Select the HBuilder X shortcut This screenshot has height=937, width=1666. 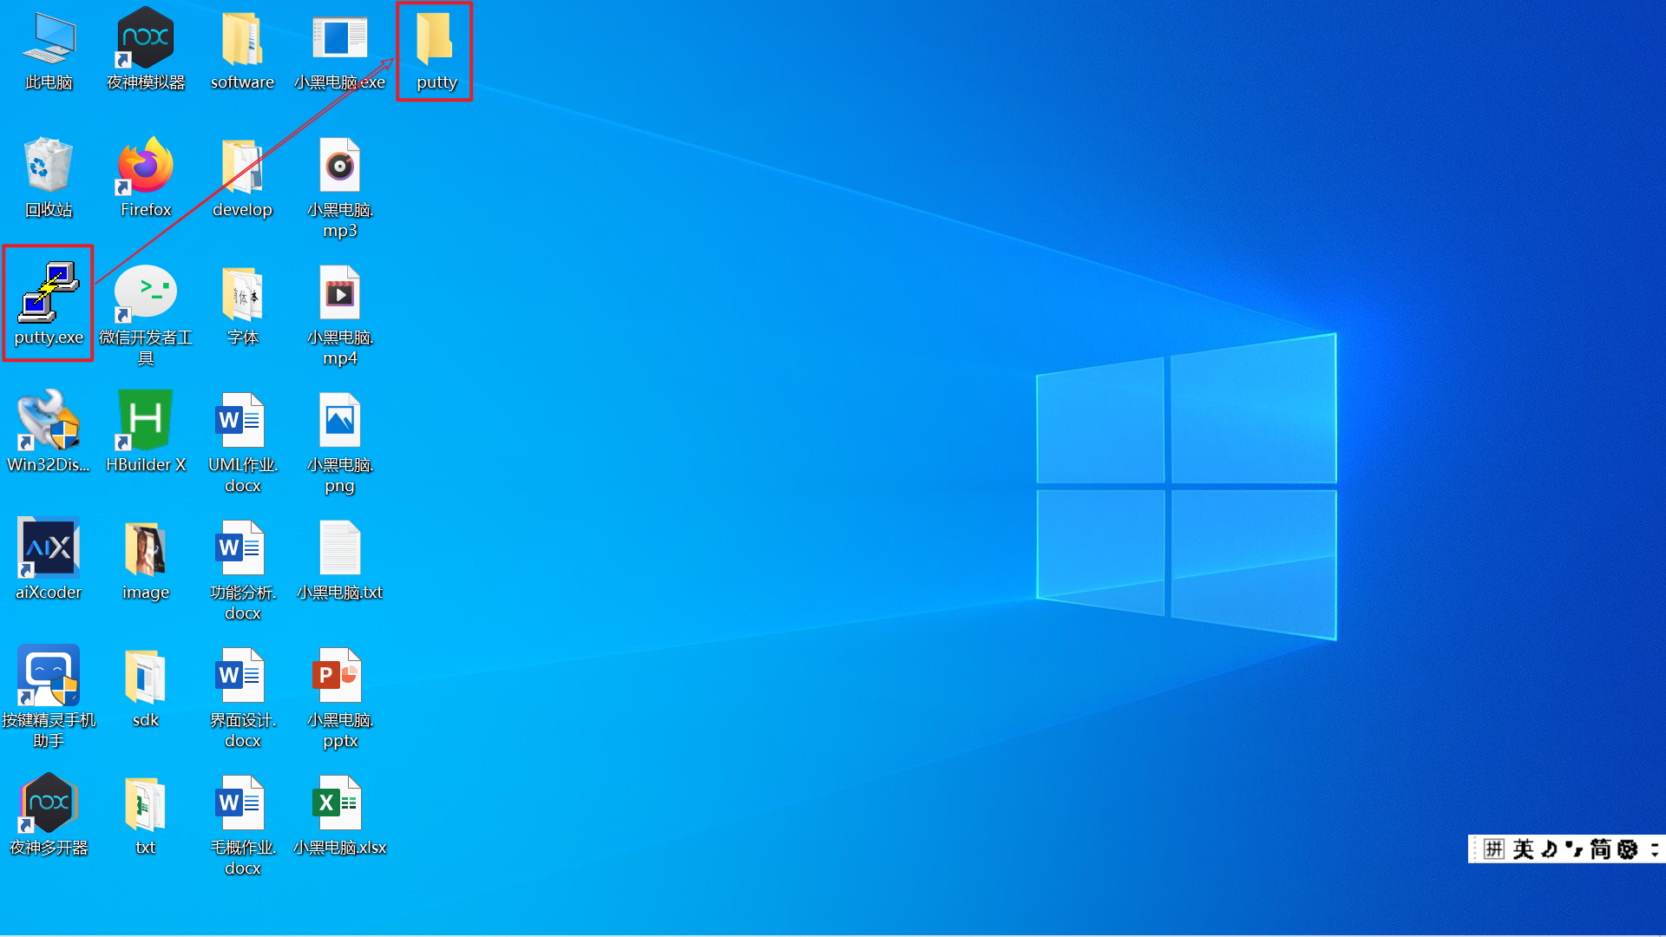click(x=145, y=422)
